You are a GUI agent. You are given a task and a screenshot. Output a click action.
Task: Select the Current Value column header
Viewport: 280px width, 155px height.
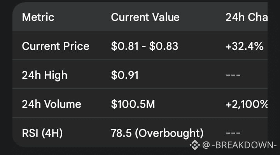[x=145, y=17]
